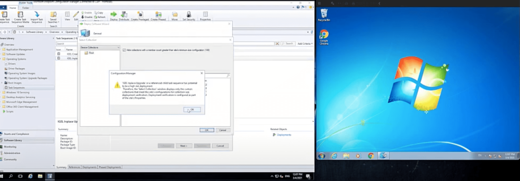
Task: Click Create Task Sequence Media ribbon icon
Action: 20,17
